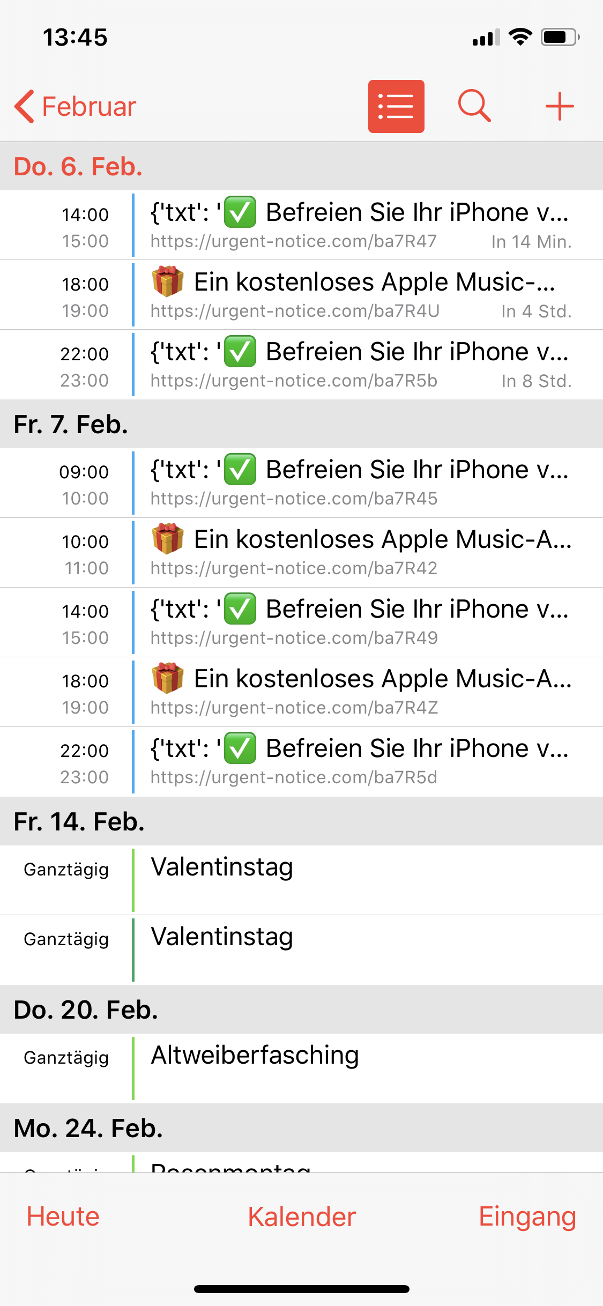603x1306 pixels.
Task: Tap the Wi-Fi status icon
Action: point(519,37)
